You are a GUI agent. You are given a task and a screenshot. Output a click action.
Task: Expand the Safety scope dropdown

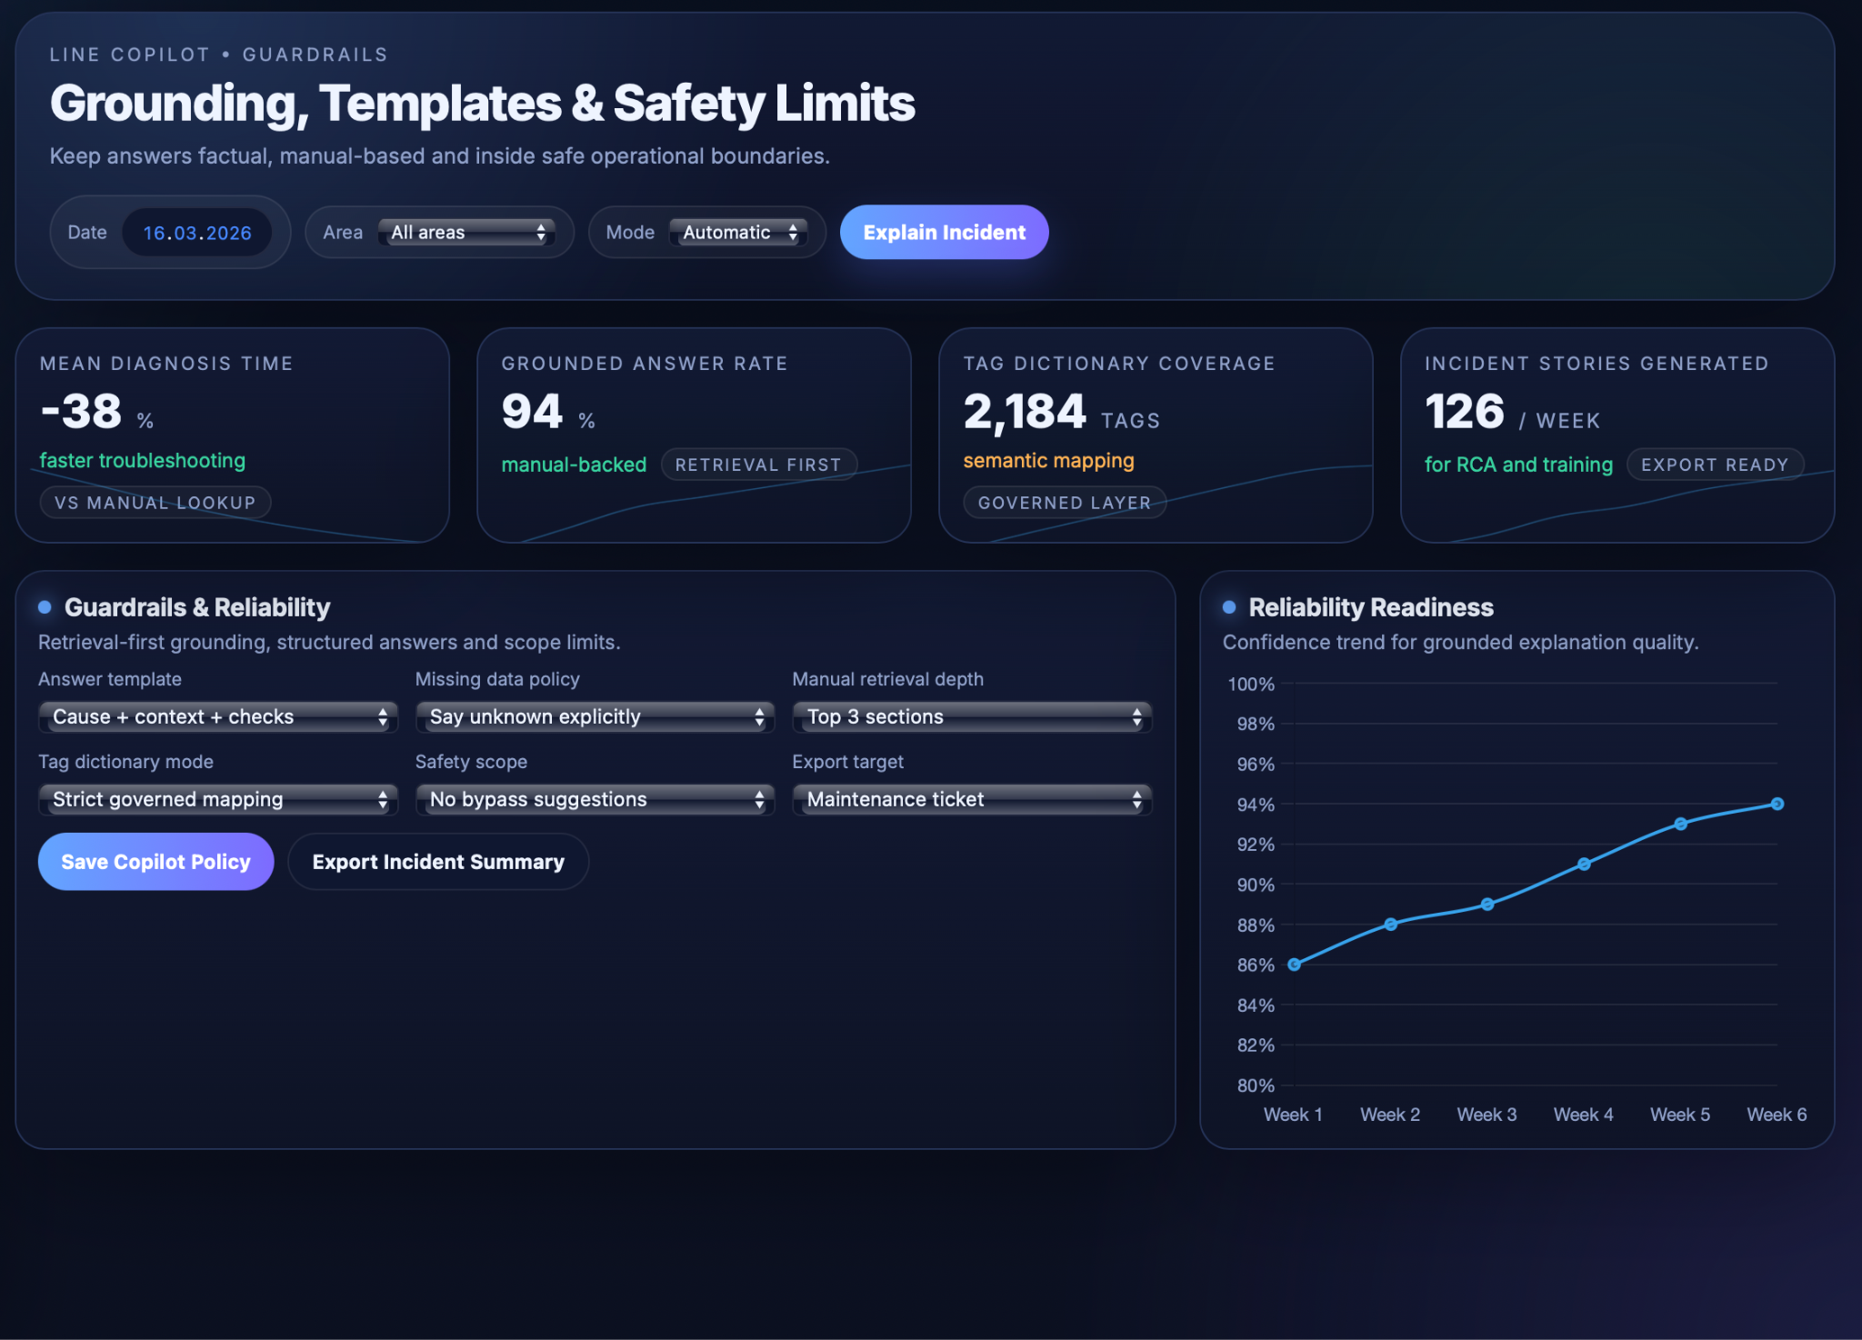(x=595, y=800)
